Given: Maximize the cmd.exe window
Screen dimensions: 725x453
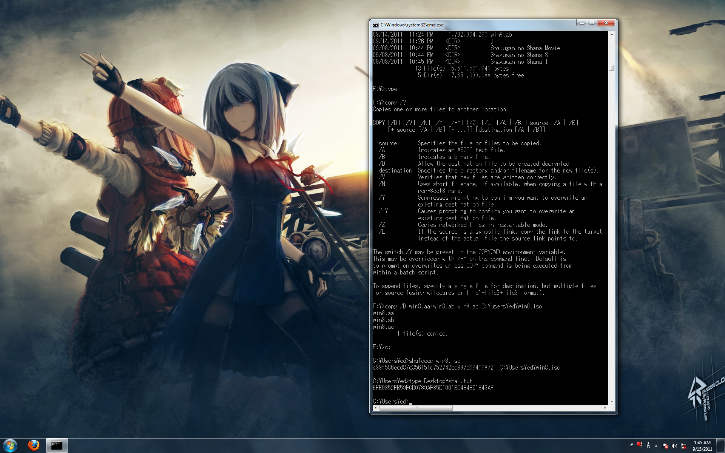Looking at the screenshot, I should pyautogui.click(x=592, y=23).
